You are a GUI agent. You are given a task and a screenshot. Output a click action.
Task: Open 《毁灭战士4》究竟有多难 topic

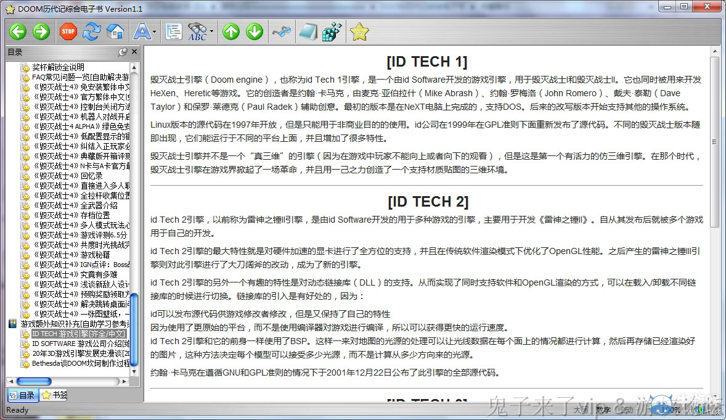(75, 275)
